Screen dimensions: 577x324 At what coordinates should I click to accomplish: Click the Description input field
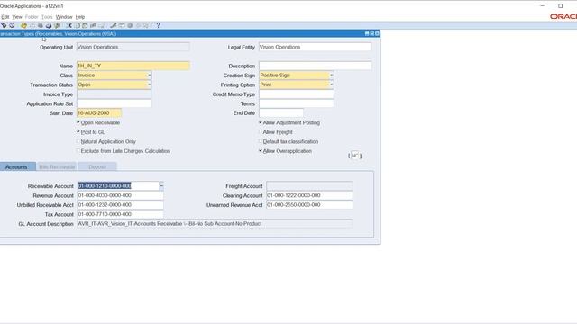point(316,66)
